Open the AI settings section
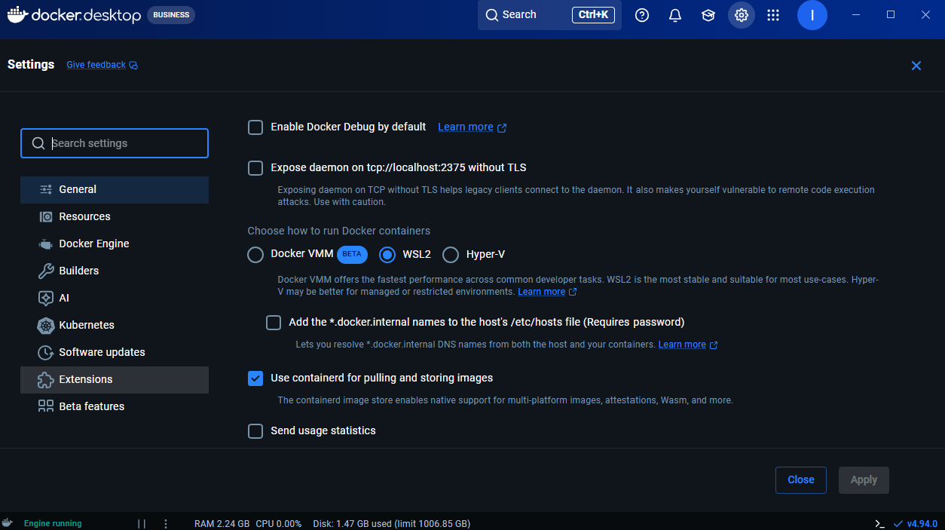945x530 pixels. [x=115, y=298]
